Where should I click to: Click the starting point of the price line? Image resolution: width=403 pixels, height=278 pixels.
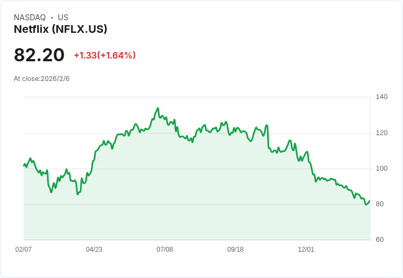click(x=24, y=165)
